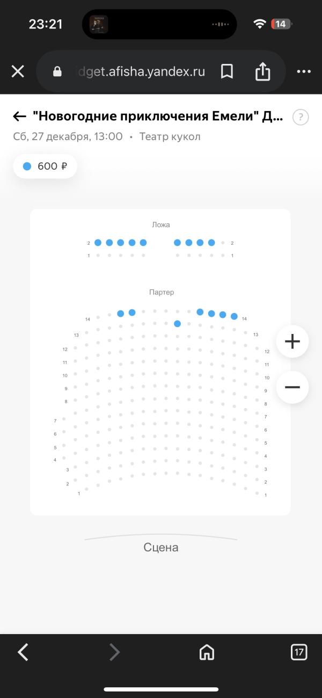
Task: Go back using the arrow beside event title
Action: pyautogui.click(x=20, y=117)
